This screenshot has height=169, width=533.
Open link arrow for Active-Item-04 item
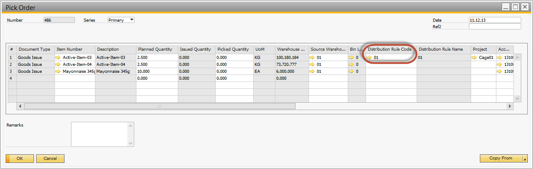pos(58,64)
